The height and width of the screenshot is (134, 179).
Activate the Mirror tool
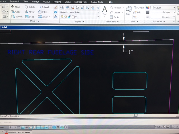[30, 12]
